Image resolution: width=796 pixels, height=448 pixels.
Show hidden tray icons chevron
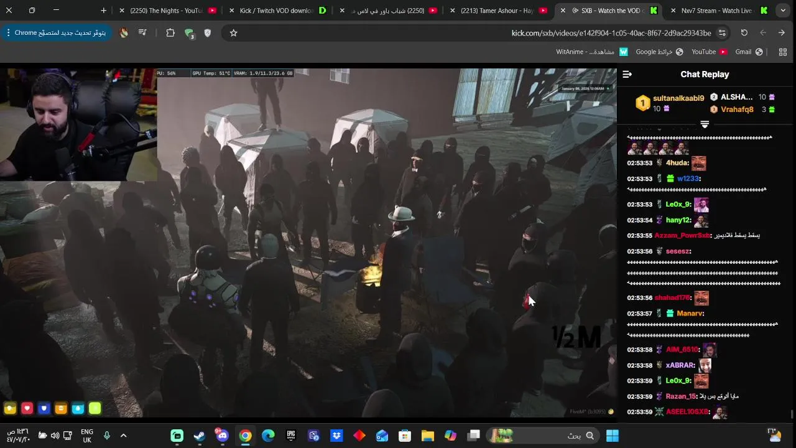tap(123, 436)
